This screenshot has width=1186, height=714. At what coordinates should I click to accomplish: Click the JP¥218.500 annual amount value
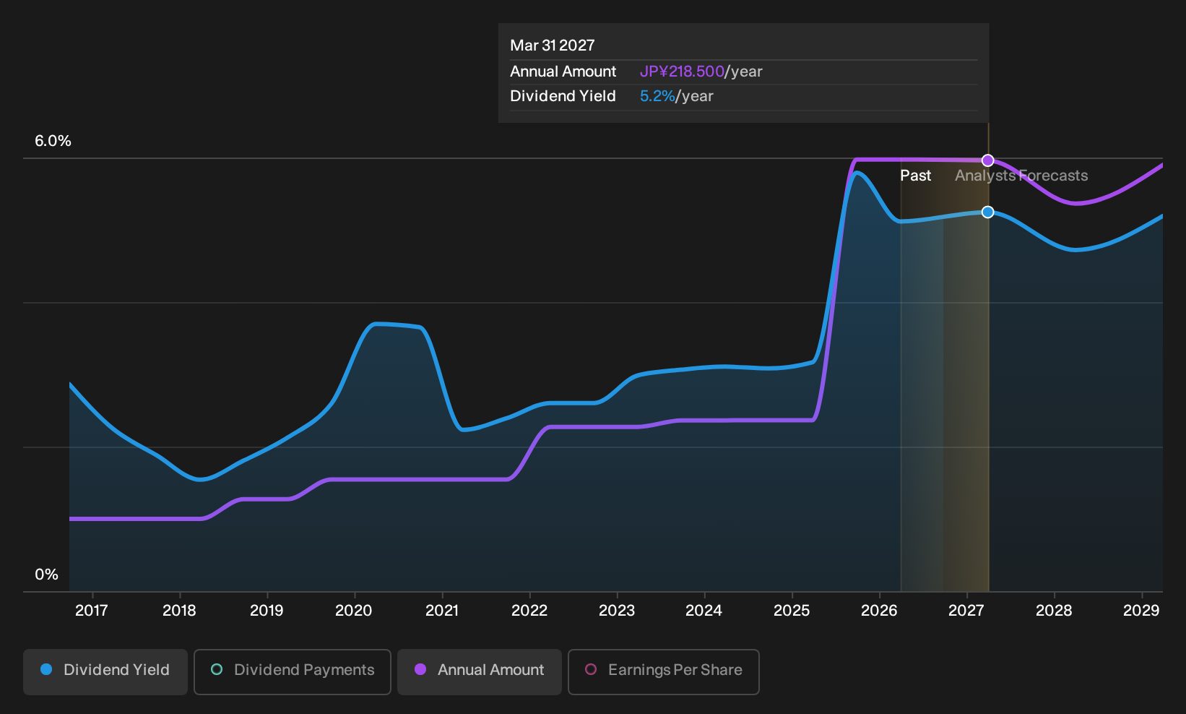click(x=682, y=72)
